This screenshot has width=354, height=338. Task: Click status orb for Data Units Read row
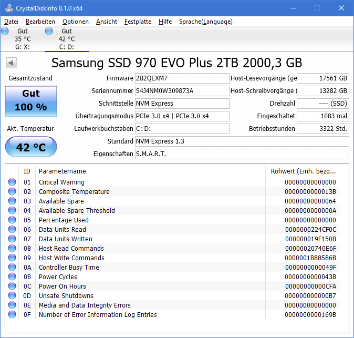point(12,229)
